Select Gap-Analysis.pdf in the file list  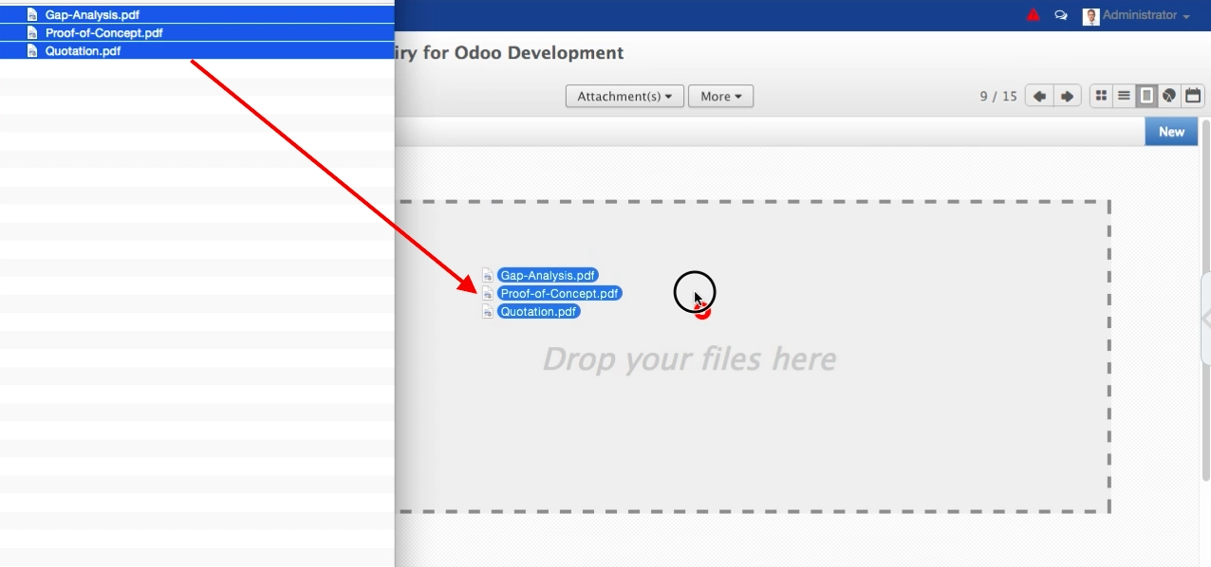click(x=92, y=15)
